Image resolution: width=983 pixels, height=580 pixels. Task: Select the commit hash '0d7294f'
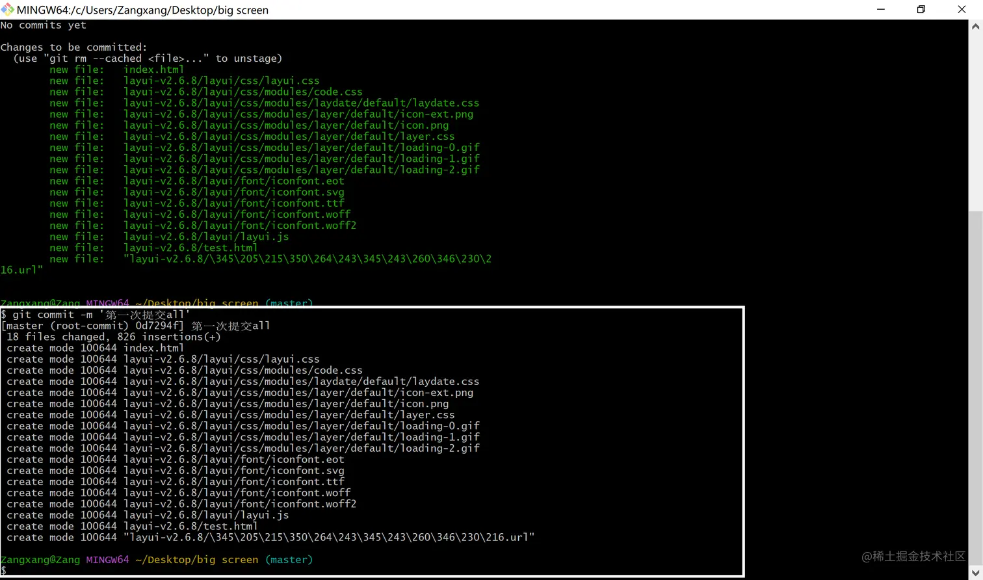click(157, 326)
